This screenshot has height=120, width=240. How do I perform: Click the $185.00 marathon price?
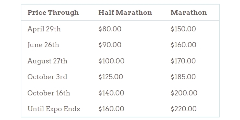point(183,77)
